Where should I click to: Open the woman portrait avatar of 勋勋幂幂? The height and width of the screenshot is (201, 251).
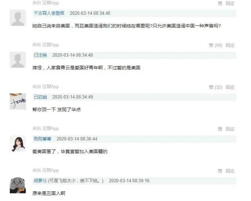click(x=18, y=144)
